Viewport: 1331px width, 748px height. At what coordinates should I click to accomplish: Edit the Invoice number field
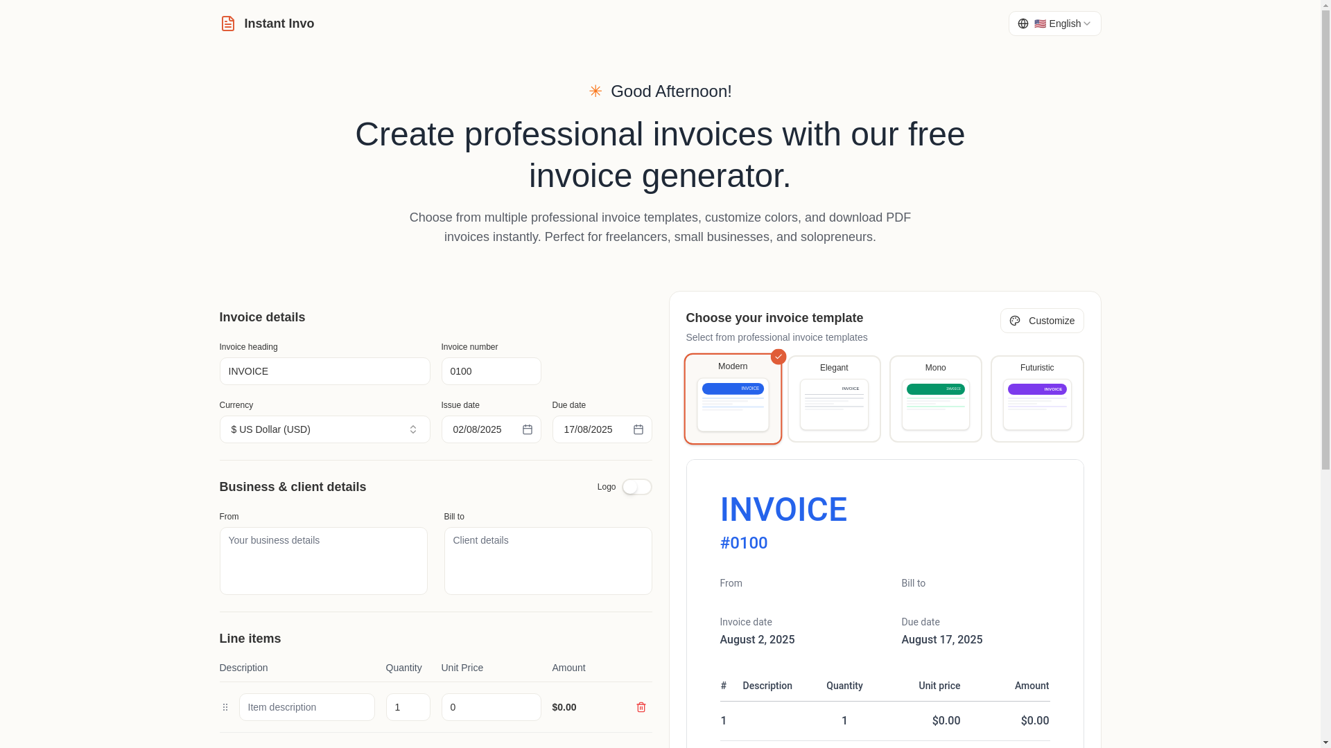pos(491,371)
